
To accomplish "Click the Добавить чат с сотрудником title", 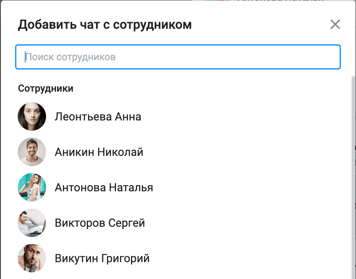I will click(x=104, y=25).
